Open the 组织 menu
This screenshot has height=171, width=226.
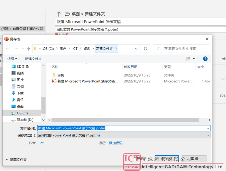pyautogui.click(x=12, y=59)
